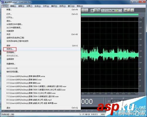Select 仅关闭非多轨工程中的波形 entry
The width and height of the screenshot is (147, 117).
[x=41, y=41]
